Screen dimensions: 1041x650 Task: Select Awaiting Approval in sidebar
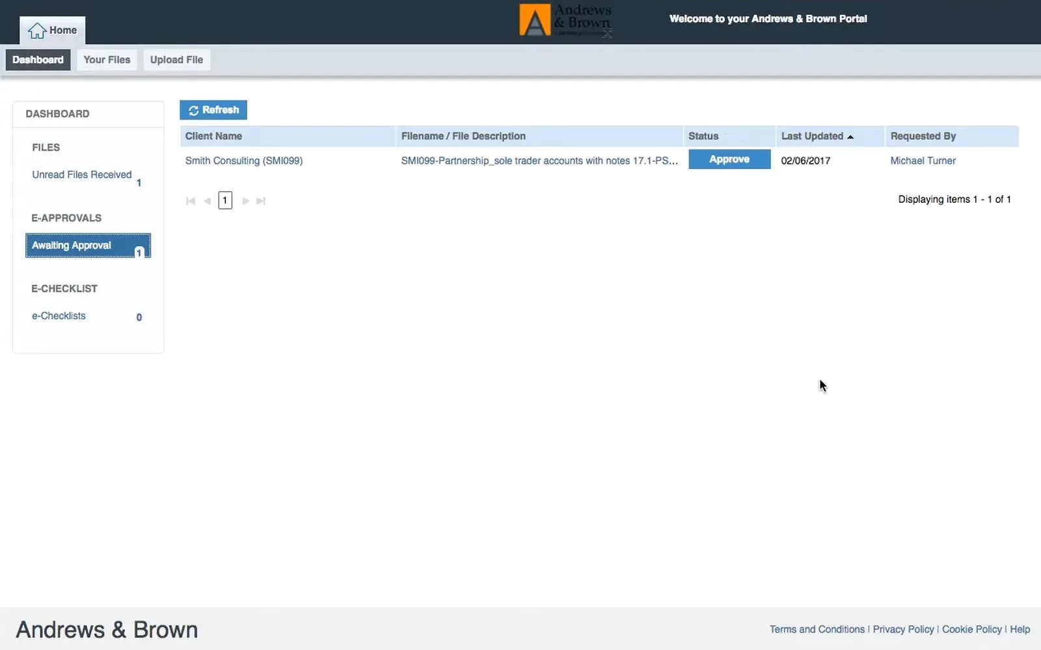tap(88, 245)
